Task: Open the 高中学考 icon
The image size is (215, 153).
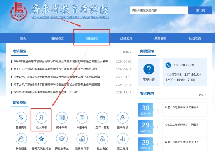Action: (62, 118)
